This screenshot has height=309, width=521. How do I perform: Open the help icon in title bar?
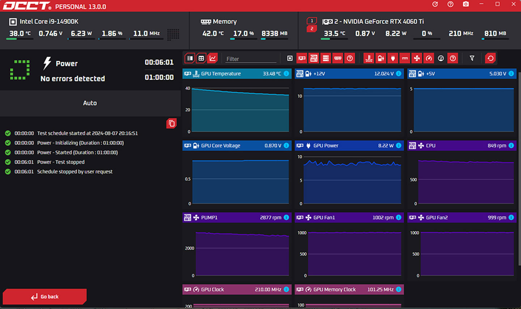point(450,4)
